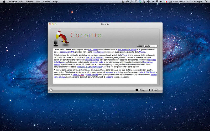Viewport: 210px width, 131px height.
Task: Open the Format menu
Action: (x=29, y=2)
